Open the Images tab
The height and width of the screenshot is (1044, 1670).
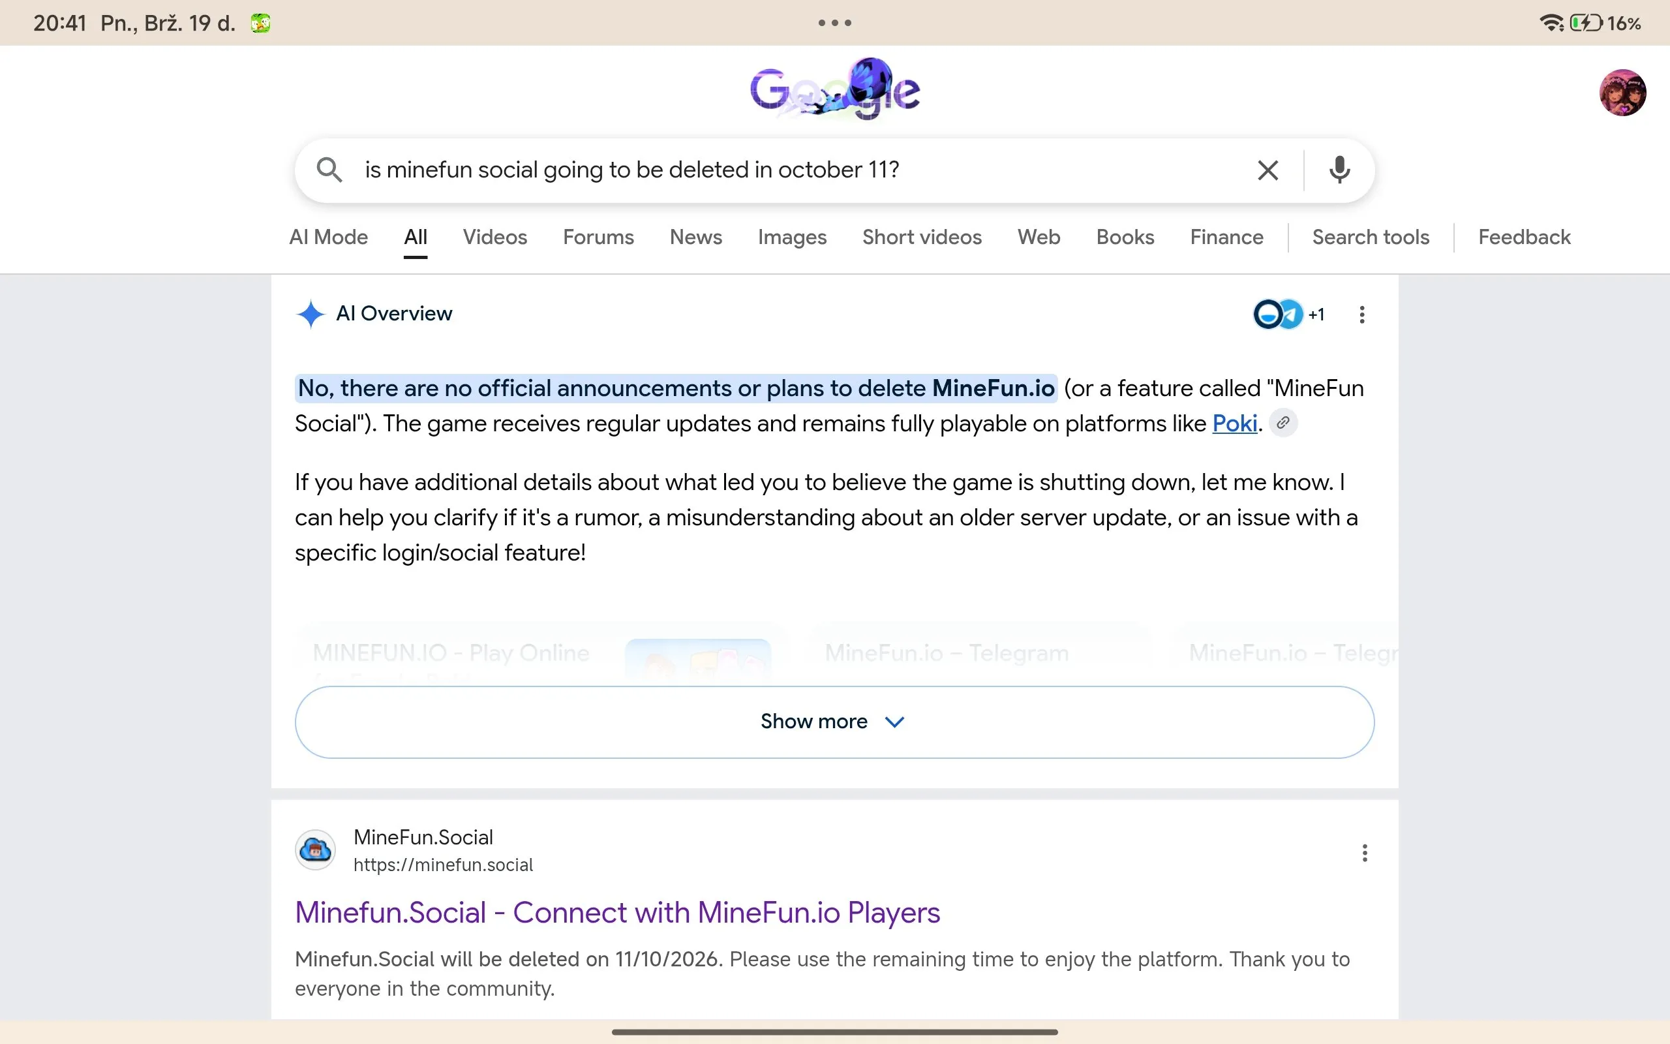coord(792,237)
